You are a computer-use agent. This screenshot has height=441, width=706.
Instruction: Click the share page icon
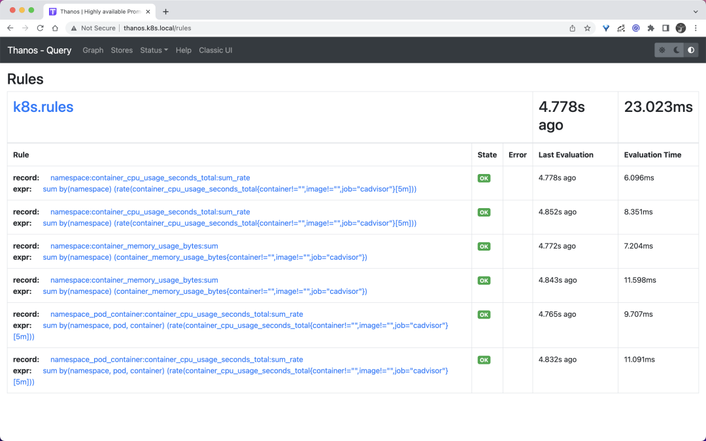coord(573,28)
